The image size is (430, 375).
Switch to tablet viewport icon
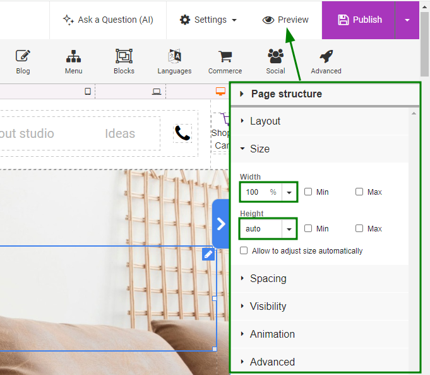(88, 91)
